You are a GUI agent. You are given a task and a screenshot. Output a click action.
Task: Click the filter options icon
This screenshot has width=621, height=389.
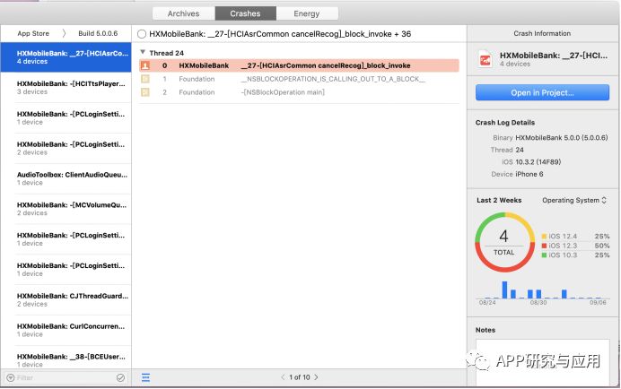(11, 378)
